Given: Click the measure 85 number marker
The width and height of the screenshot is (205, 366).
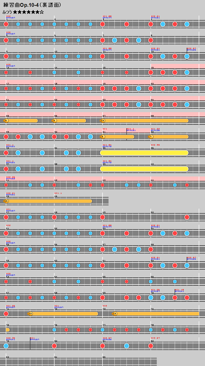Looking at the screenshot, I should [x=104, y=357].
